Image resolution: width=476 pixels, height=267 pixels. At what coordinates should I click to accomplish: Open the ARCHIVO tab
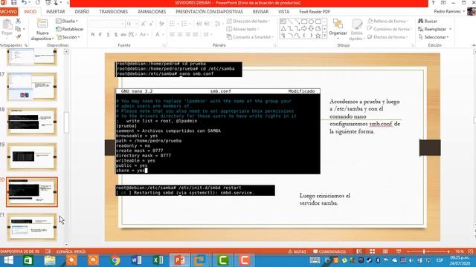point(8,12)
